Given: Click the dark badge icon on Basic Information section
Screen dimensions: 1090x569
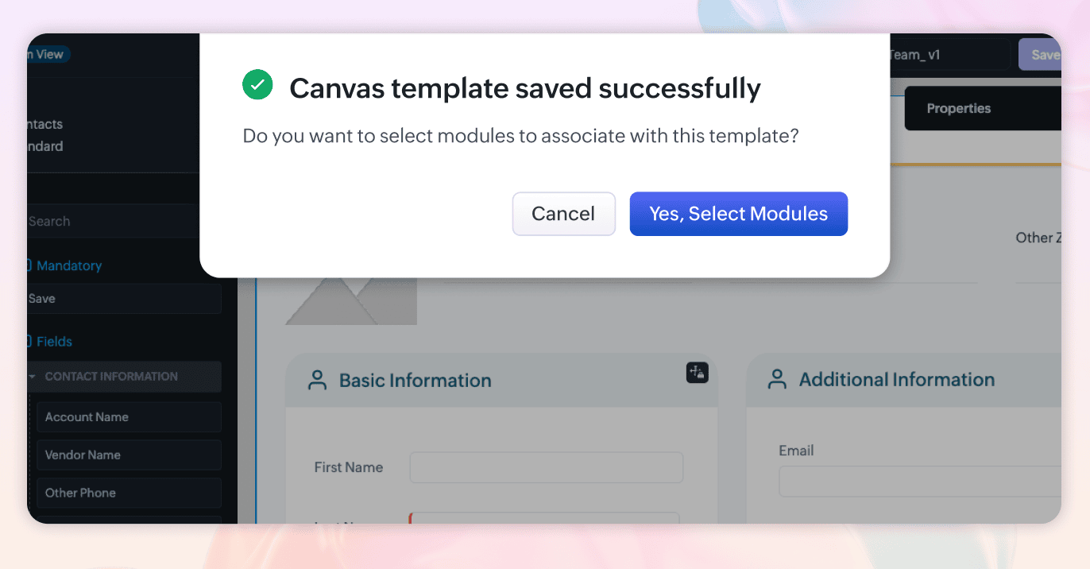Looking at the screenshot, I should 697,372.
